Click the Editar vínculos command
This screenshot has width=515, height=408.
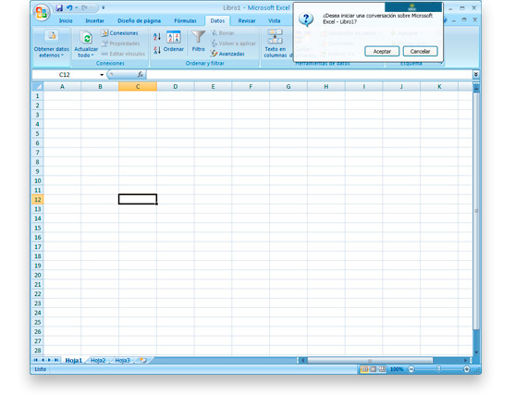point(123,54)
